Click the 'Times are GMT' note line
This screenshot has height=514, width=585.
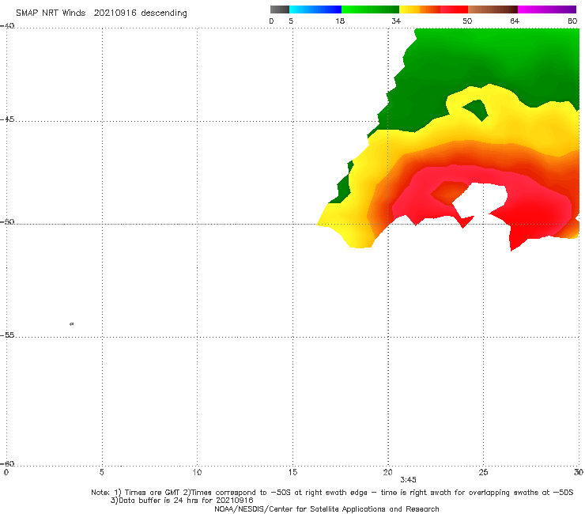pos(332,493)
